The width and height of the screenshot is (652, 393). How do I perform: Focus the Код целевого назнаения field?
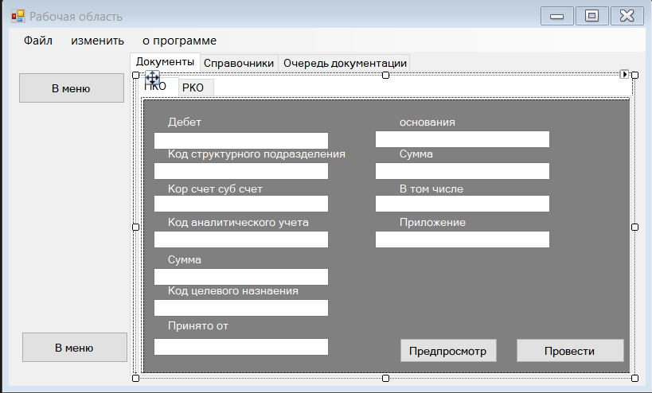point(241,308)
